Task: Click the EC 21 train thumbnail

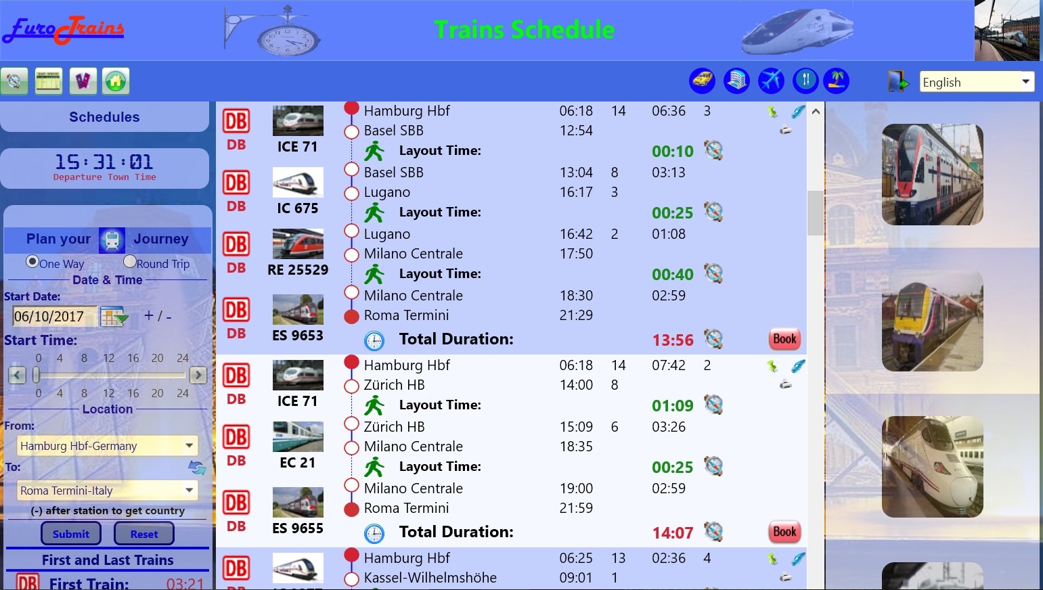Action: click(x=298, y=437)
